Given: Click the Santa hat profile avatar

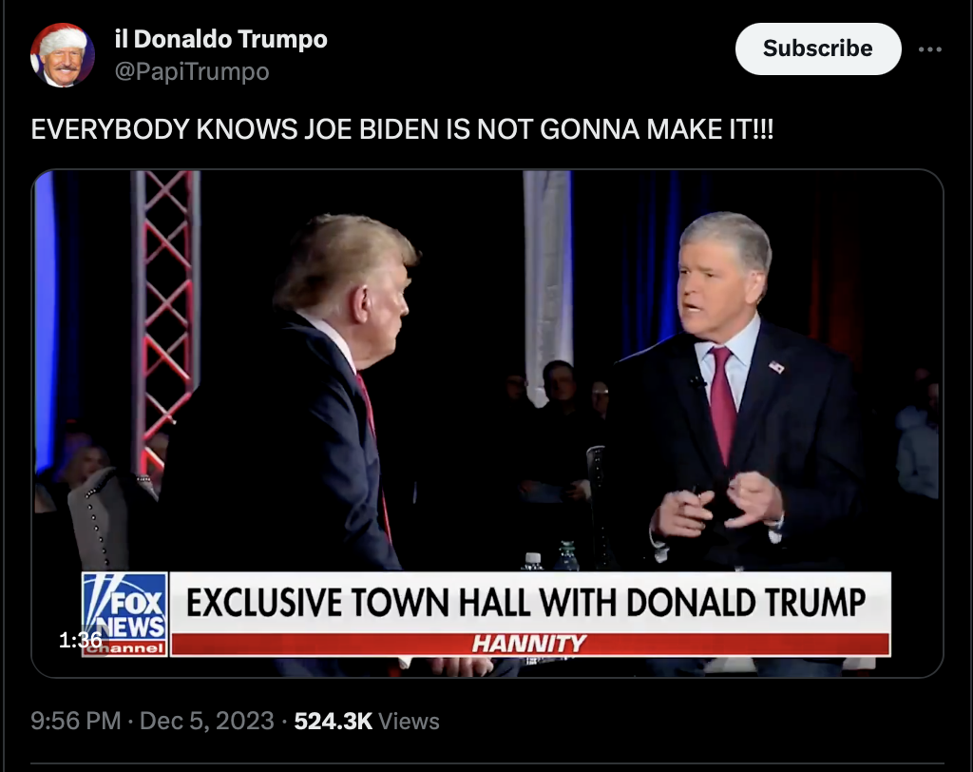Looking at the screenshot, I should click(62, 55).
